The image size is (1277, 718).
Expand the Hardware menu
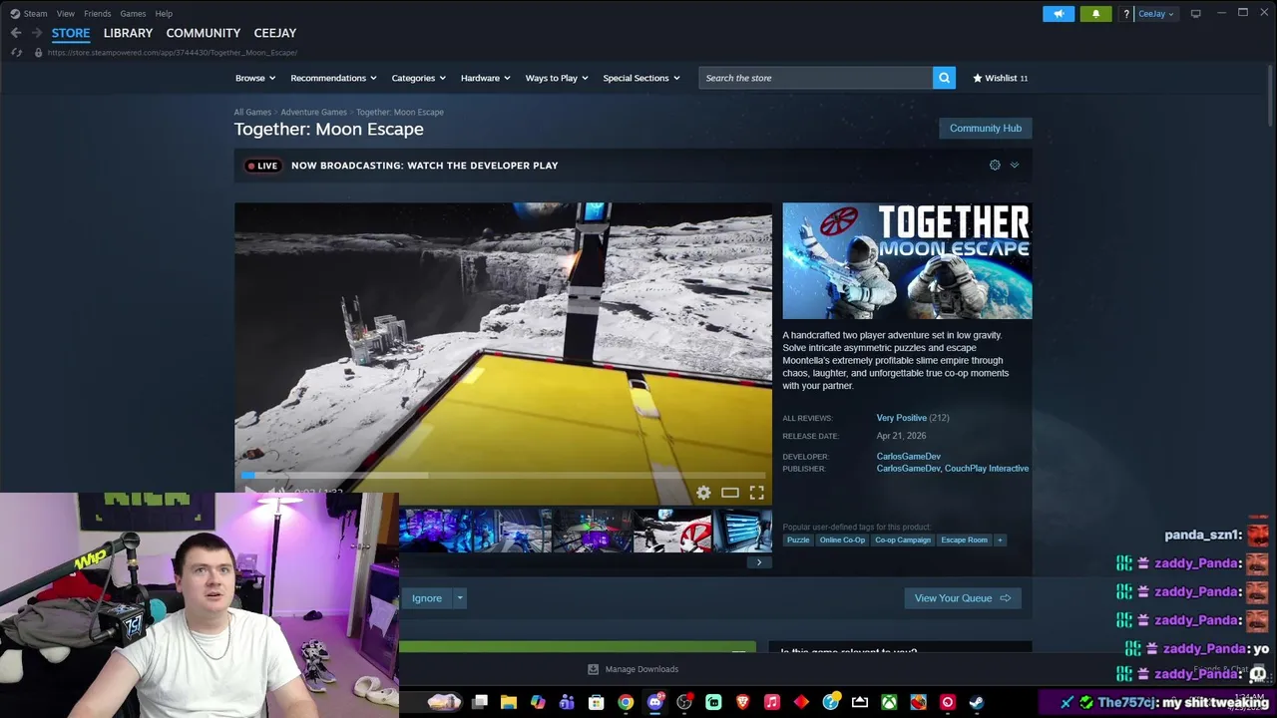pos(485,78)
